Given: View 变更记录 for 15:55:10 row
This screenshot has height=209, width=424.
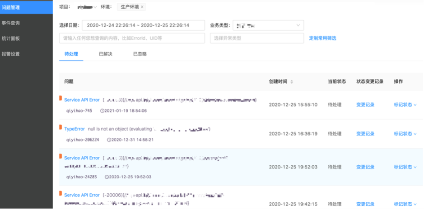Looking at the screenshot, I should point(365,104).
